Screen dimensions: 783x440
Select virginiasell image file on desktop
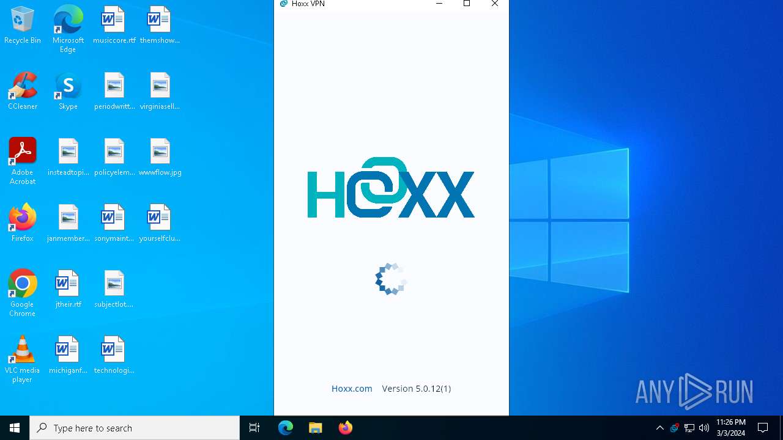point(160,91)
